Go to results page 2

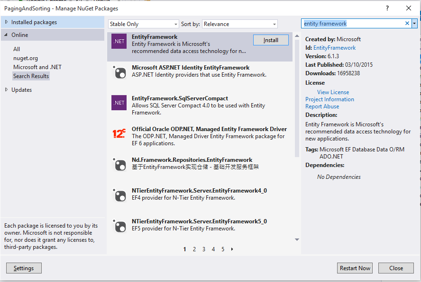point(194,249)
